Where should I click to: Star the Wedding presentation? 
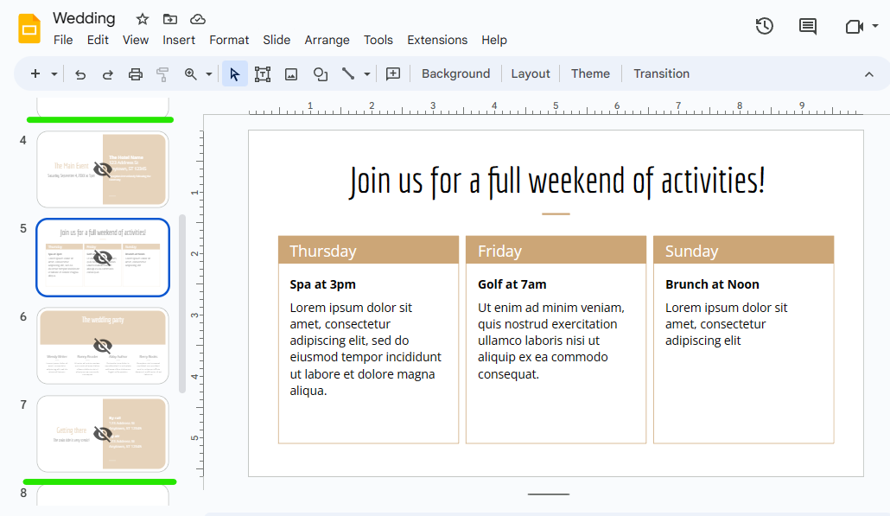(143, 19)
